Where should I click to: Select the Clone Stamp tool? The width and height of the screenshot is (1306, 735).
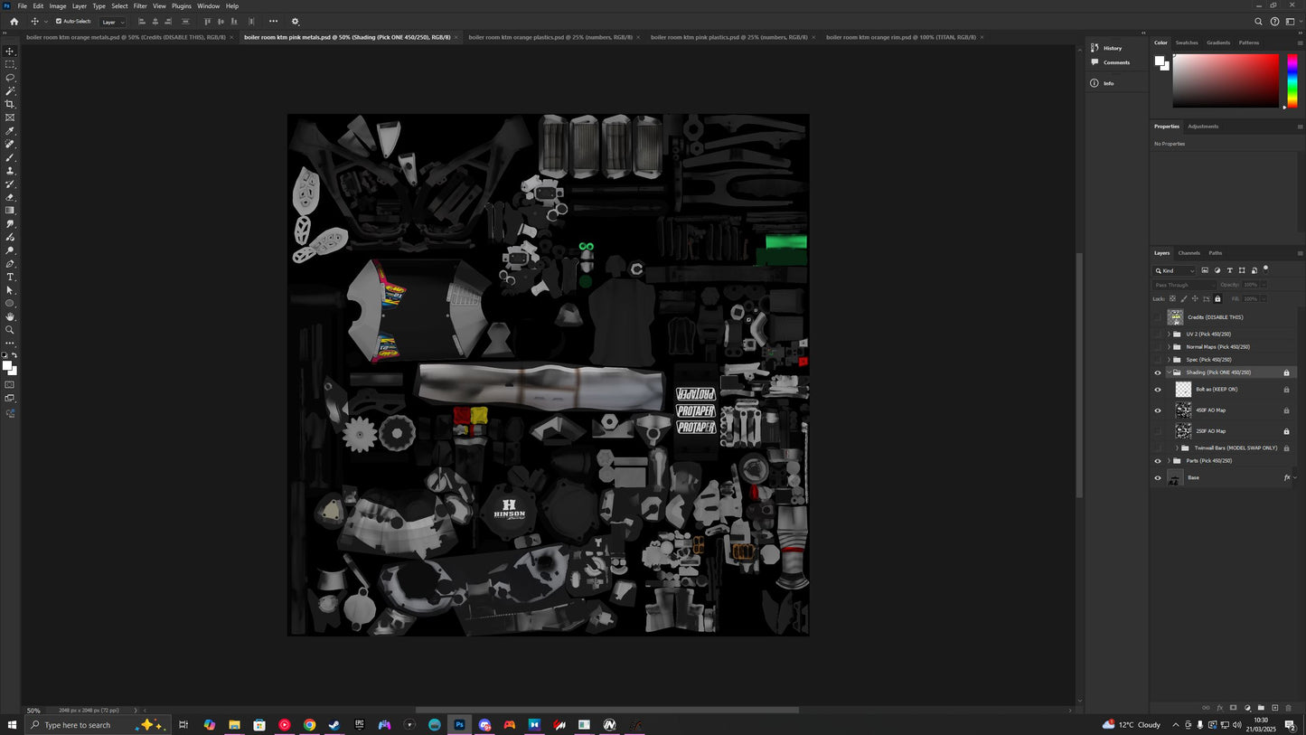pyautogui.click(x=10, y=171)
